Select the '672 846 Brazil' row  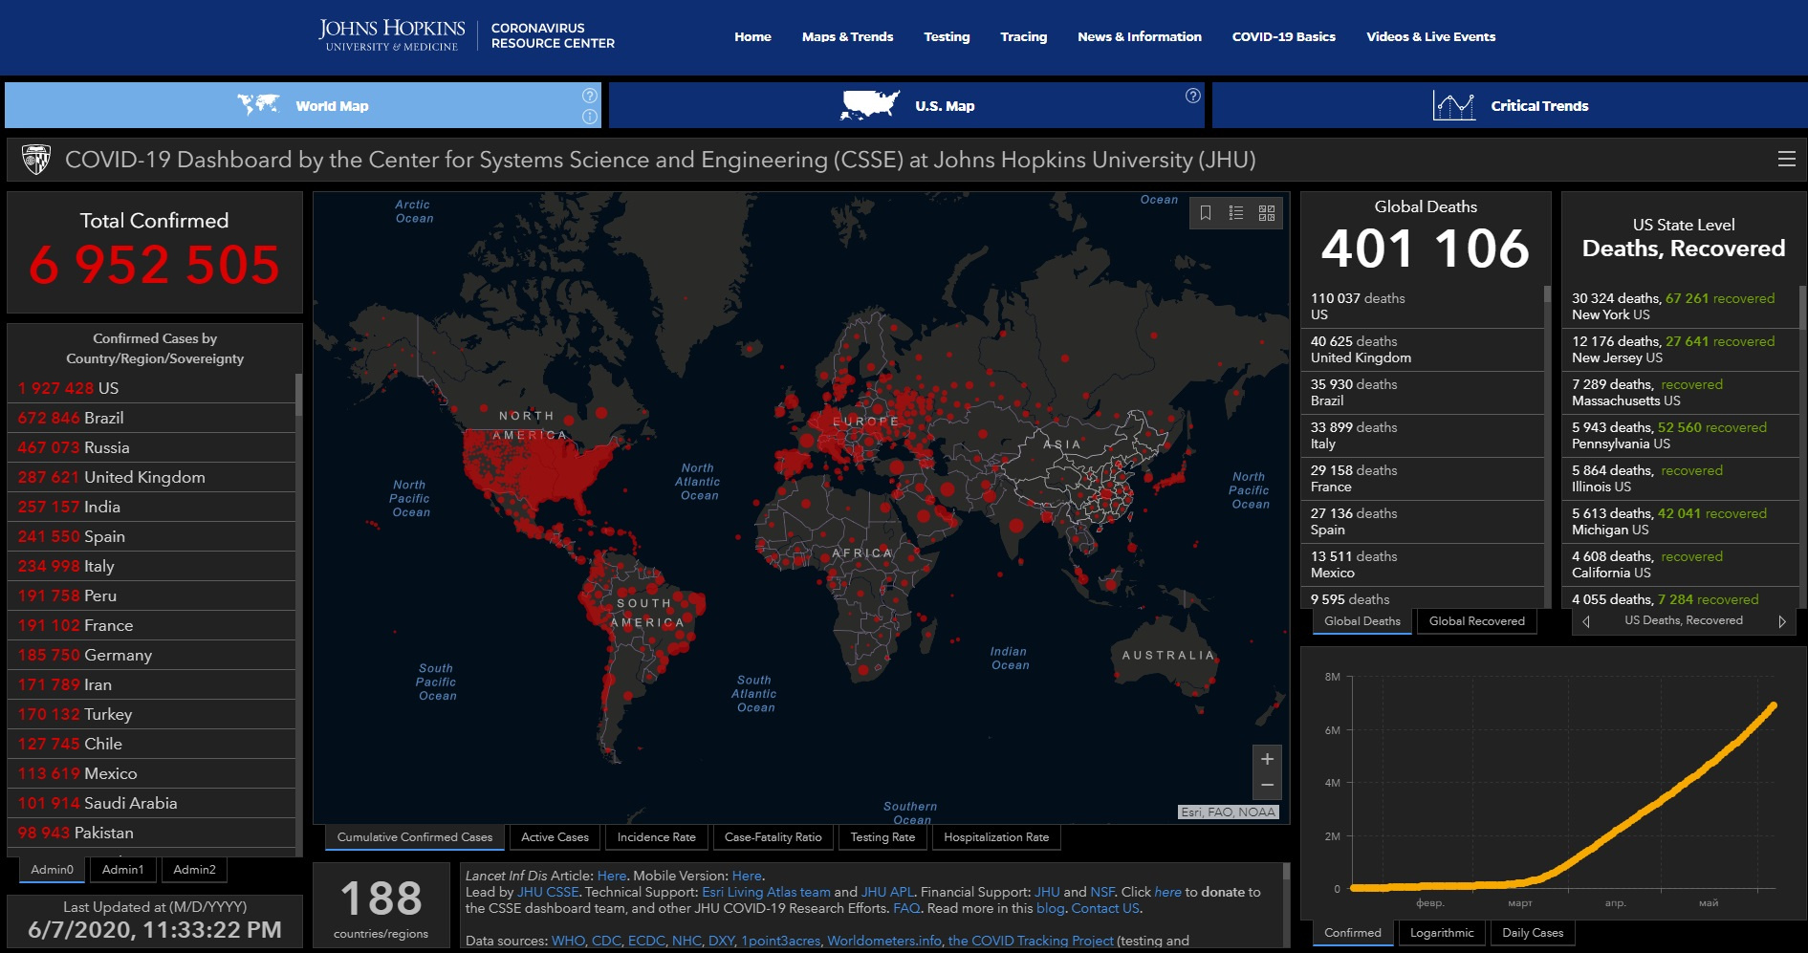tap(153, 418)
